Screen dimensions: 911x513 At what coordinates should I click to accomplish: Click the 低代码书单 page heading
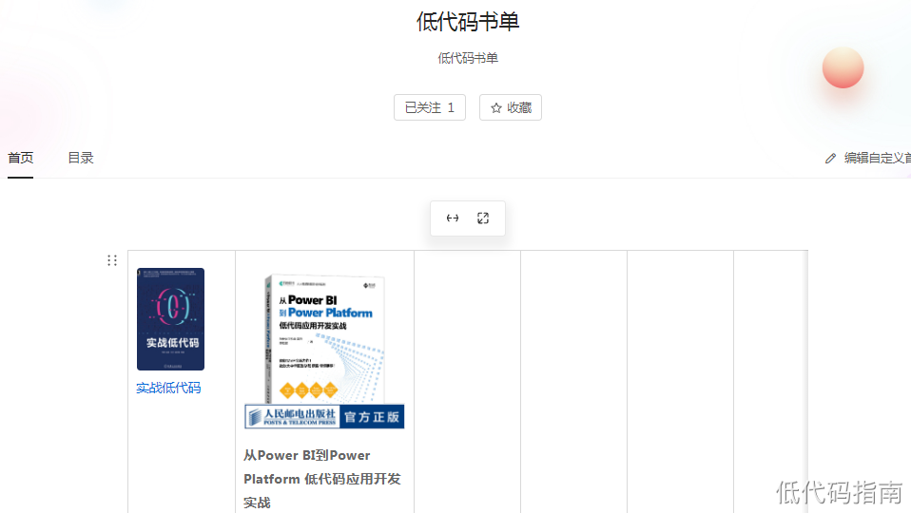coord(468,22)
